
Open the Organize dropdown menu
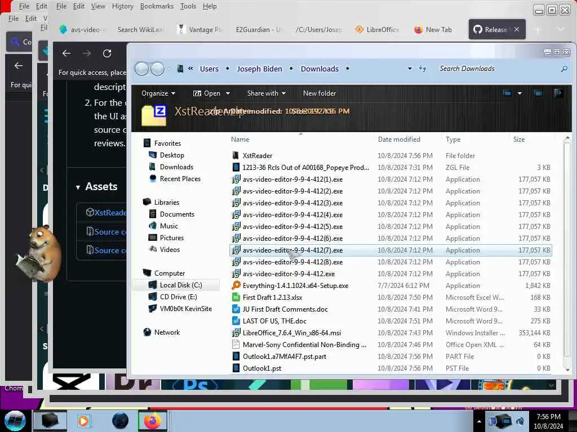point(158,93)
